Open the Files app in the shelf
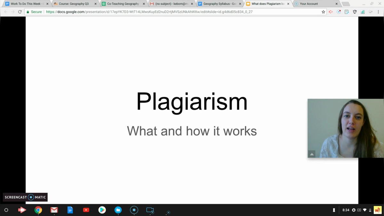Screen dimensions: 384x216 (118, 210)
